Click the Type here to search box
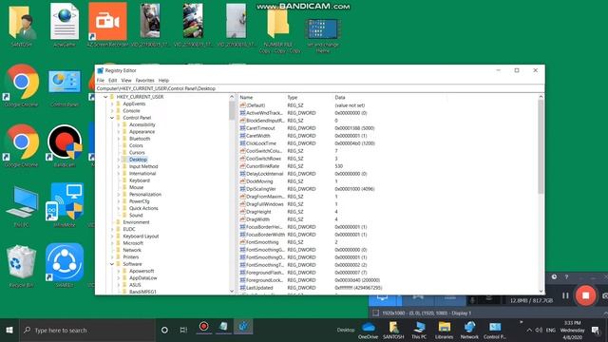608x342 pixels. tap(87, 331)
